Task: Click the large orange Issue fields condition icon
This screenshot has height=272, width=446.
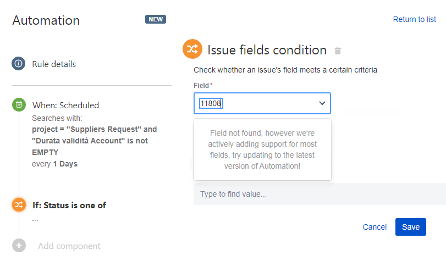Action: pos(192,49)
